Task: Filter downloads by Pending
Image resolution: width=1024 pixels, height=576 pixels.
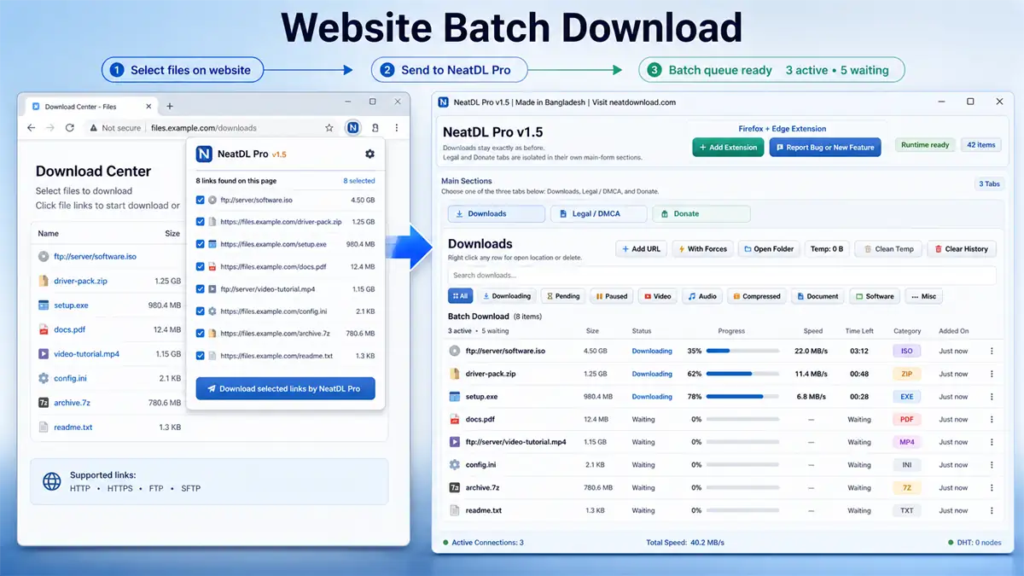Action: (x=563, y=296)
